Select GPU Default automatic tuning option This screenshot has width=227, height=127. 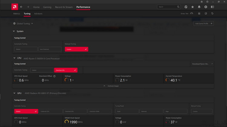[26, 111]
